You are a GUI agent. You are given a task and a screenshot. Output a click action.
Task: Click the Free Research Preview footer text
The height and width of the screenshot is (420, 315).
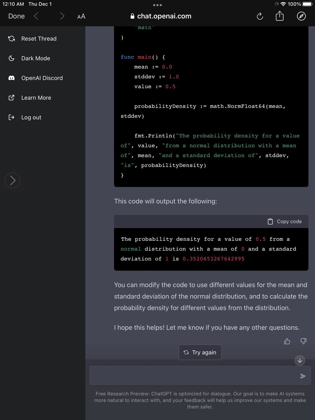[200, 400]
